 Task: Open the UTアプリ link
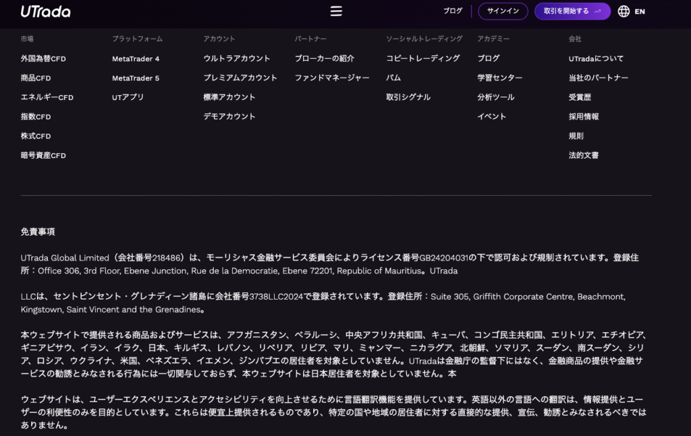click(128, 97)
